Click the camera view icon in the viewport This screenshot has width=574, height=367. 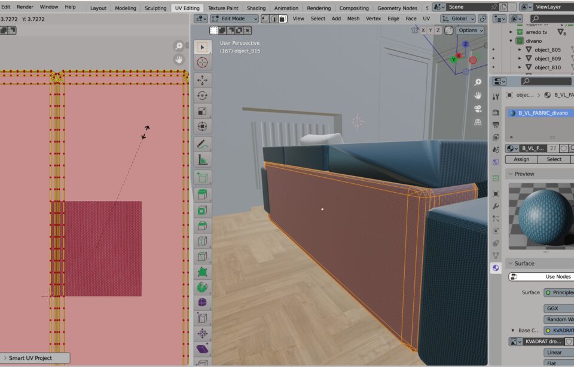(478, 109)
